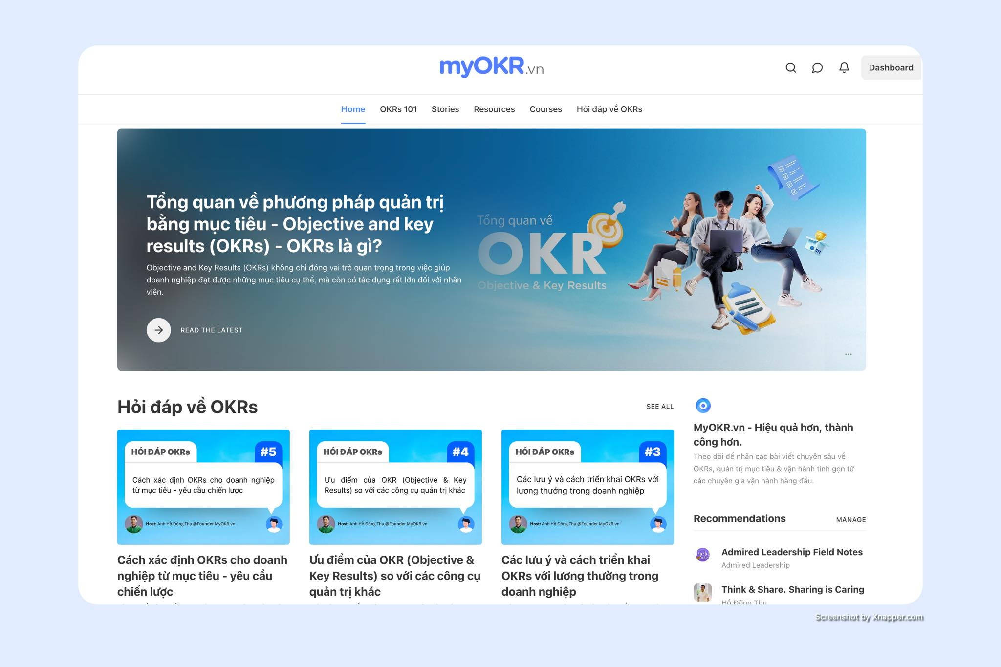Click MANAGE next to Recommendations

pos(851,520)
